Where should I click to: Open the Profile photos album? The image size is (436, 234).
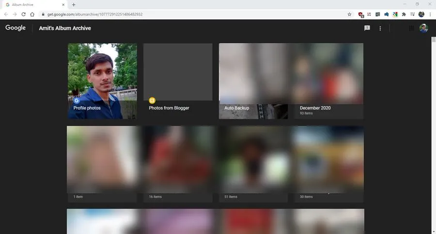102,81
